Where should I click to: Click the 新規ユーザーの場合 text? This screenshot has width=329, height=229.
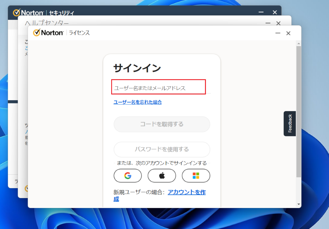[139, 192]
